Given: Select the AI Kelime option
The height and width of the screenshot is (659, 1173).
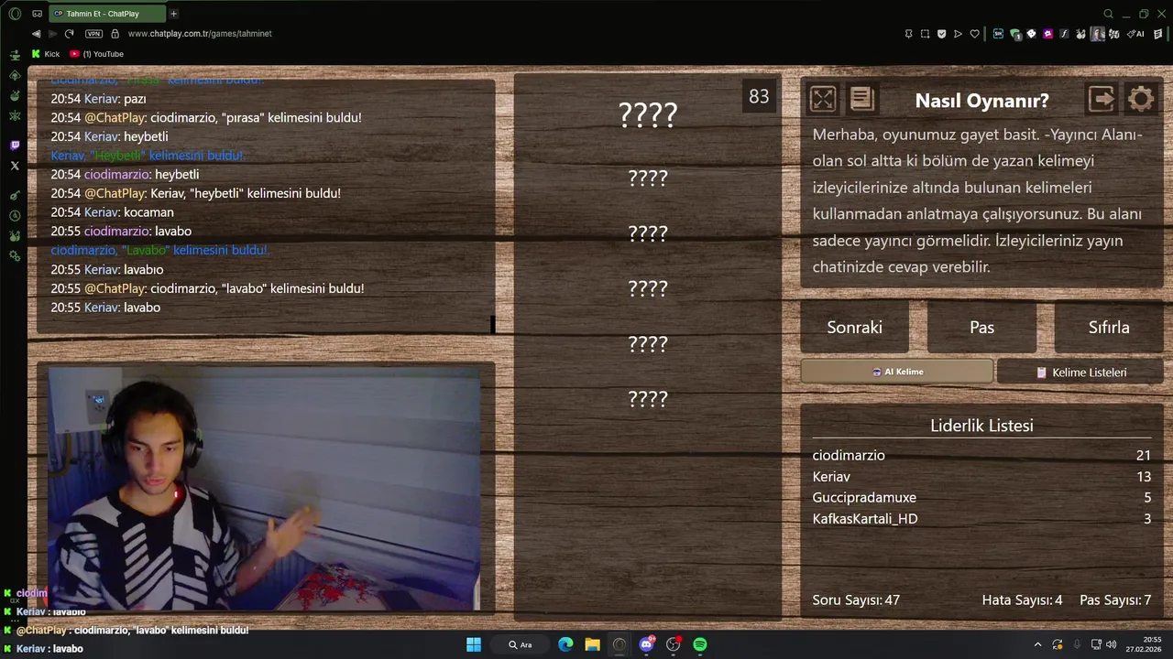Looking at the screenshot, I should click(896, 372).
